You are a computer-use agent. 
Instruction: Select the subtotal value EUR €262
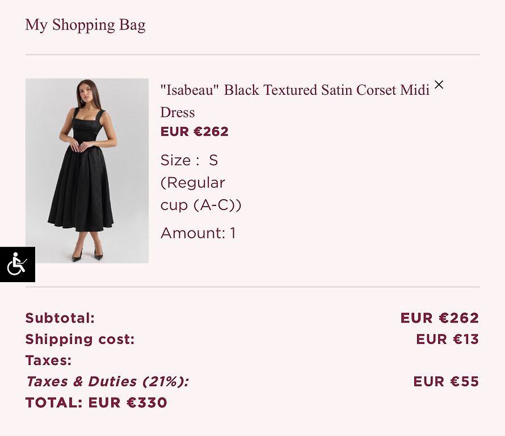point(440,318)
